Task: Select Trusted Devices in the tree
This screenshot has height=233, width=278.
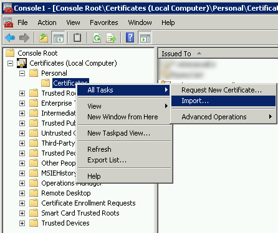Action: (x=65, y=223)
